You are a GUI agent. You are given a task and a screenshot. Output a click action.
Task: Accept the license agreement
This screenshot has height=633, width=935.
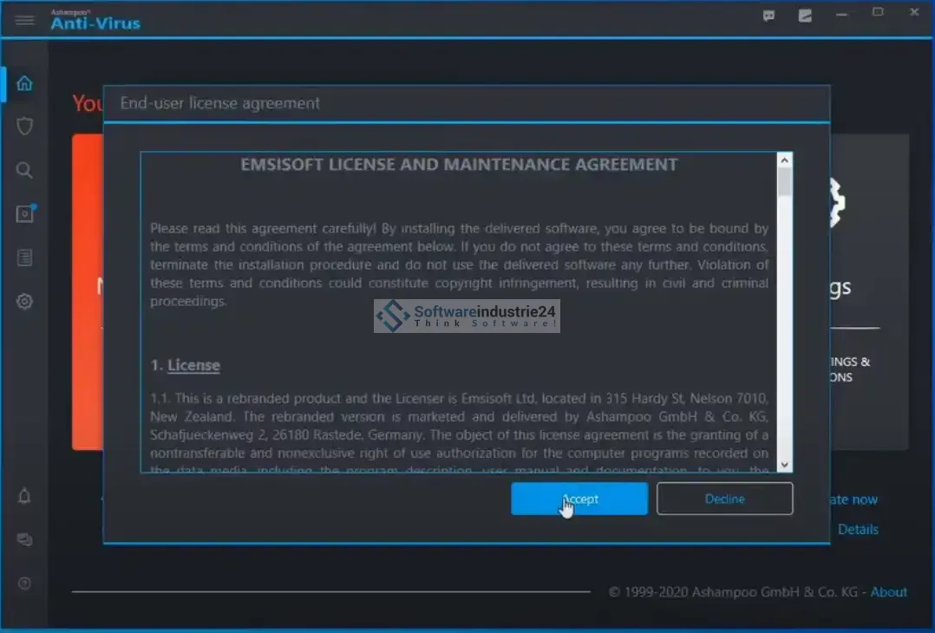(x=579, y=499)
